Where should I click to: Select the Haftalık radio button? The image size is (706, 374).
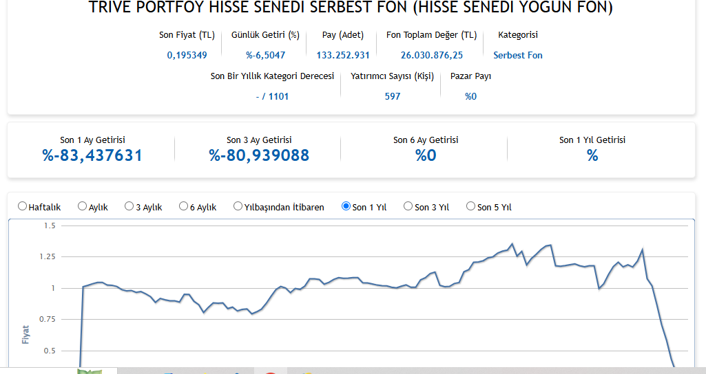23,206
